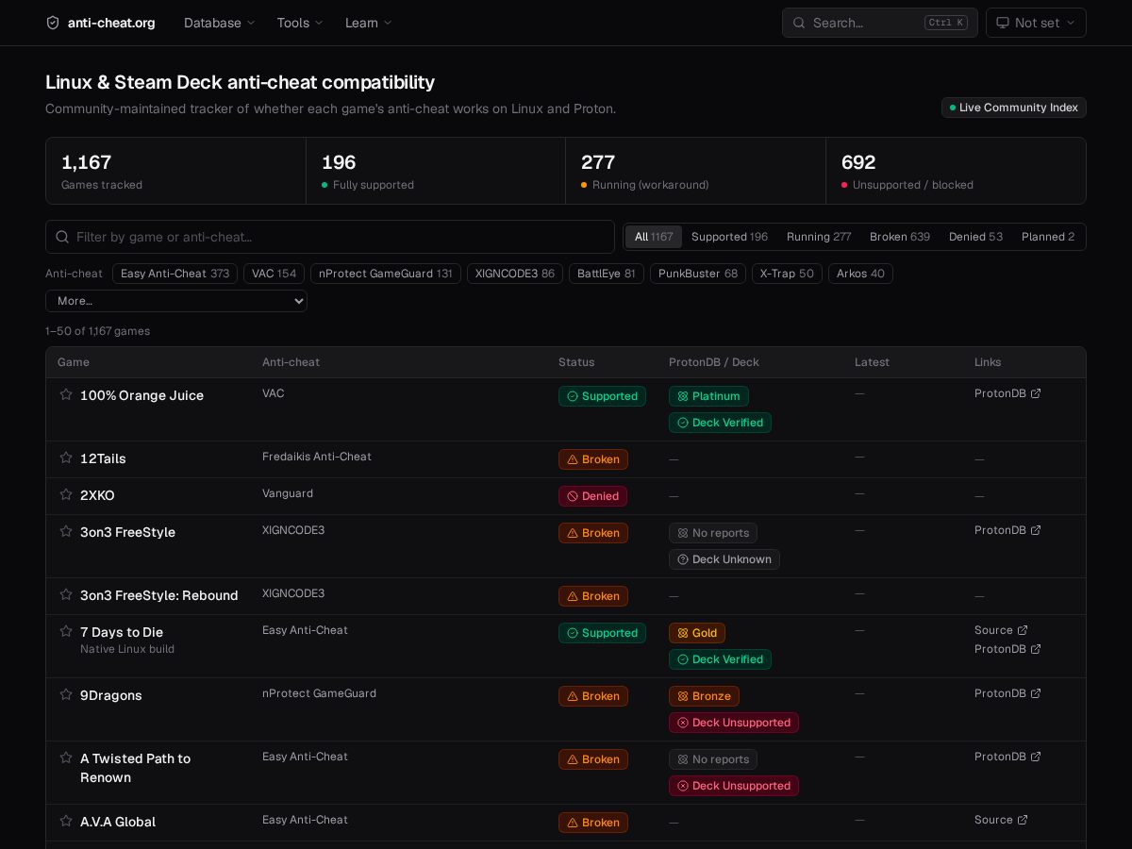
Task: Star the 2XKO game row
Action: click(x=66, y=494)
